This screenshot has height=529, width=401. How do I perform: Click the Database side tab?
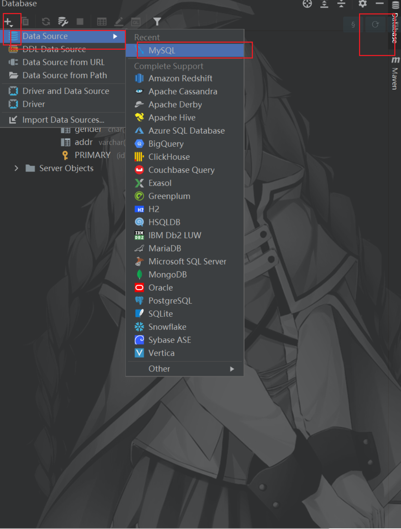pyautogui.click(x=395, y=22)
